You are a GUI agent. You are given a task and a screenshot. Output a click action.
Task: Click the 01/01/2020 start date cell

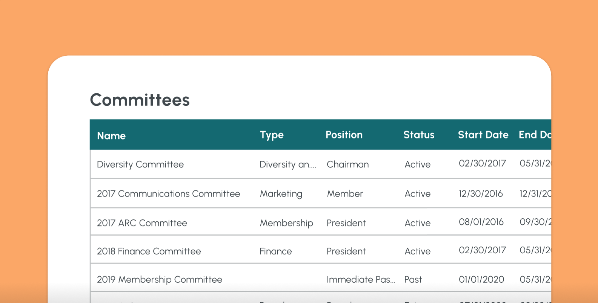(x=481, y=279)
